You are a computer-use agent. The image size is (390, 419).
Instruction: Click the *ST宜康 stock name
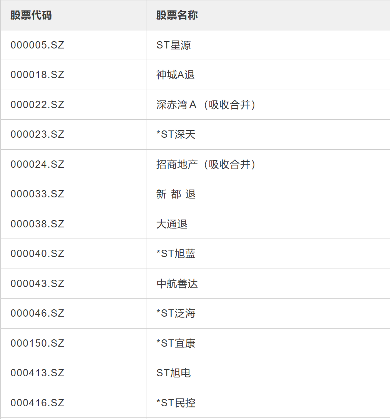point(176,343)
